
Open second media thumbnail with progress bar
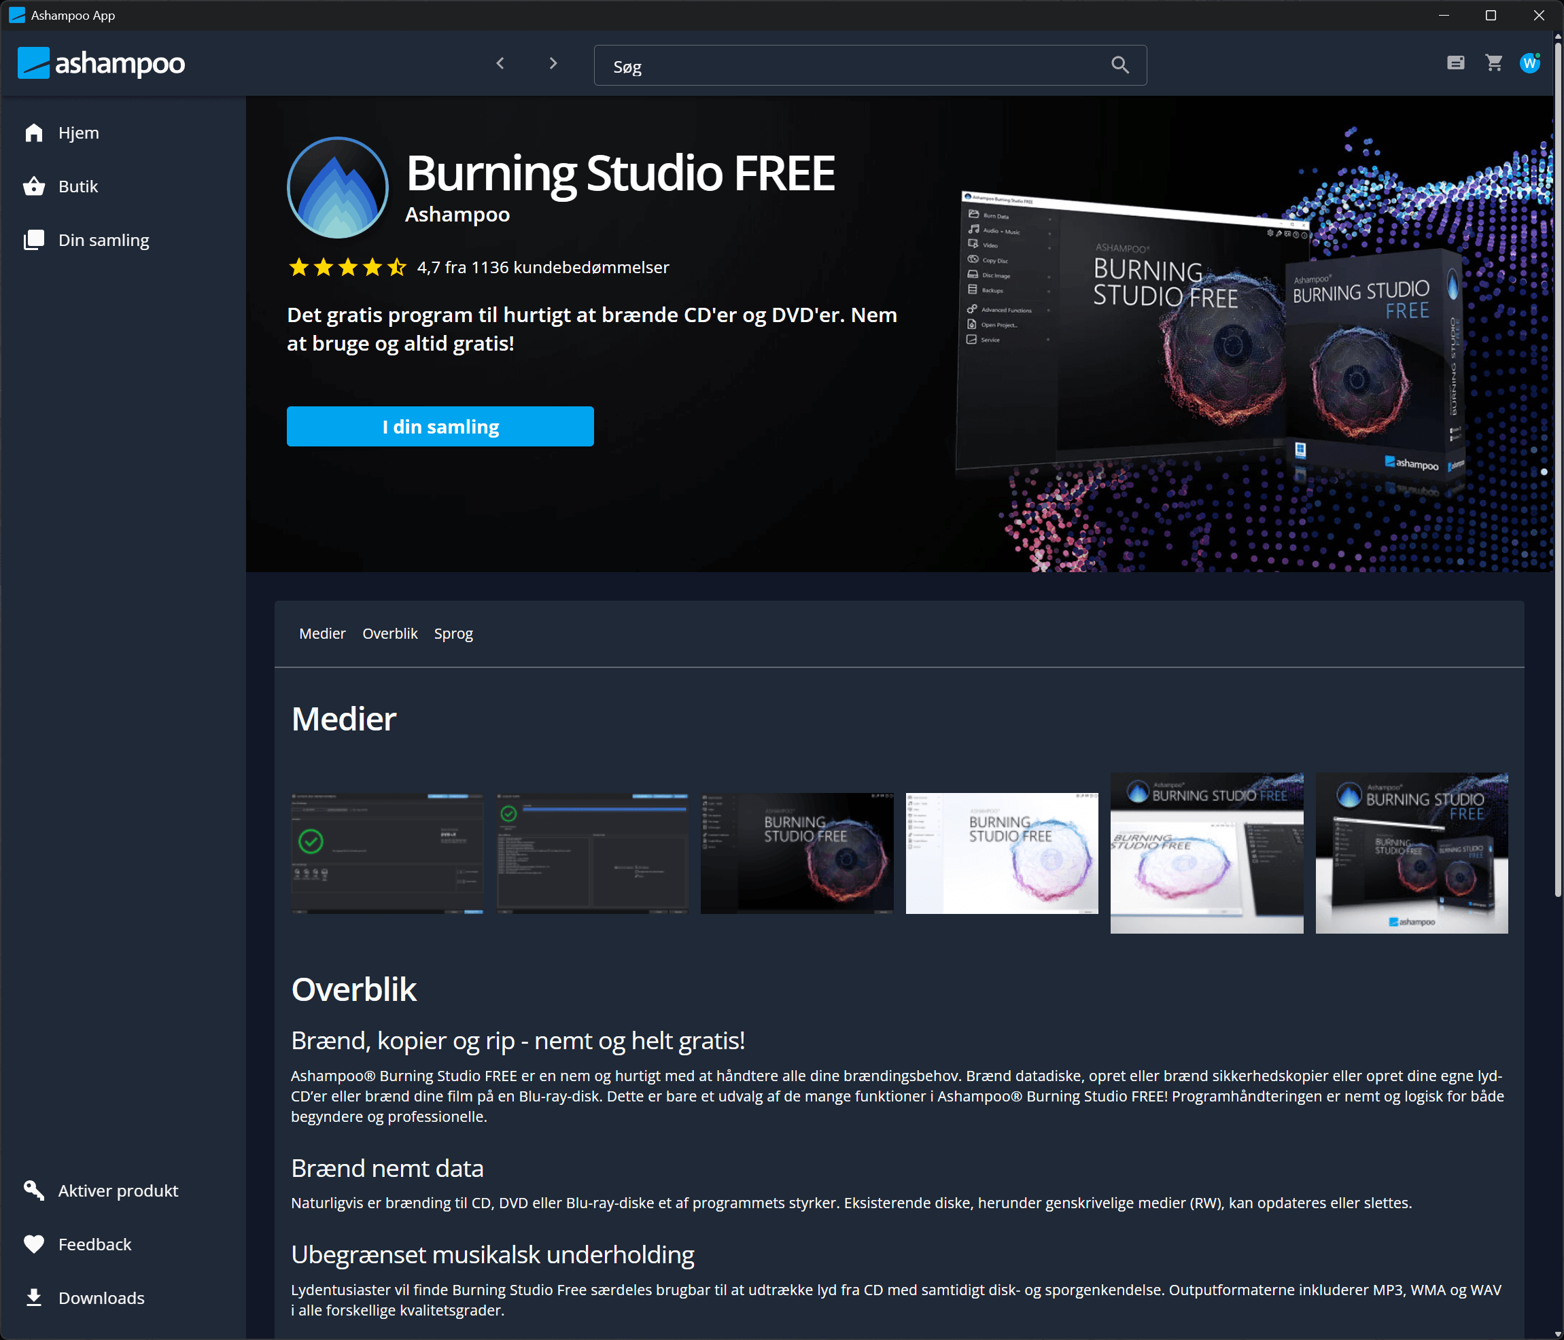click(x=593, y=853)
